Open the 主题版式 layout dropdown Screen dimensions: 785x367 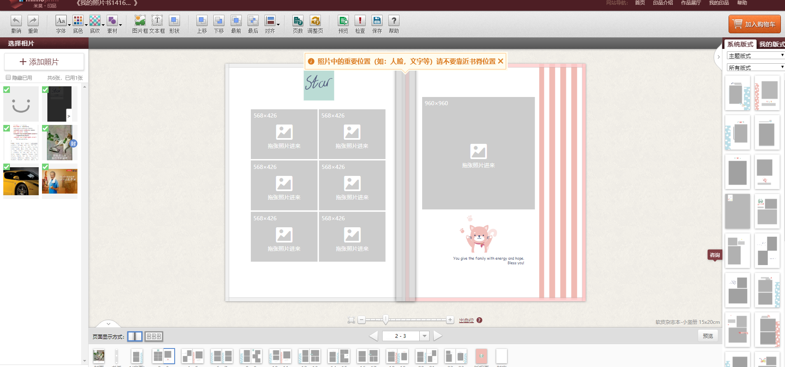756,55
